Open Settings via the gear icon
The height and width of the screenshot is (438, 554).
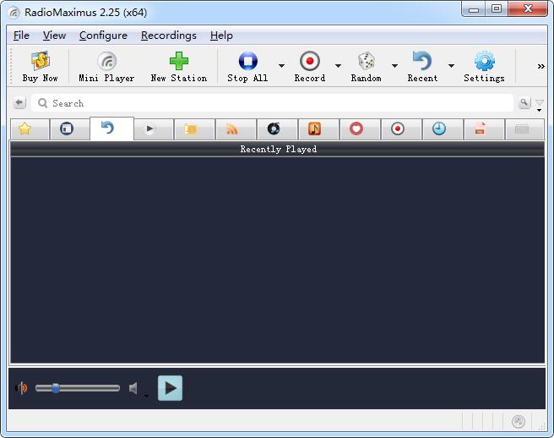(484, 67)
